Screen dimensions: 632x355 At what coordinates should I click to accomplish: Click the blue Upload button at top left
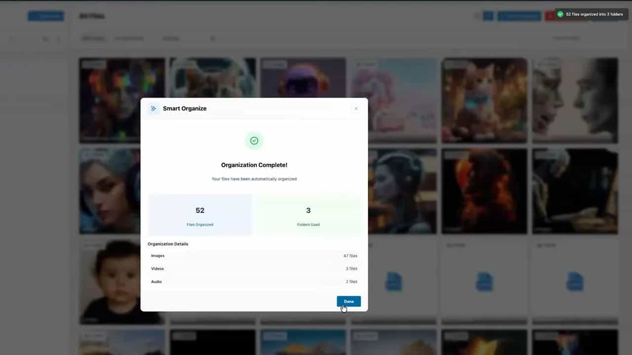pos(45,16)
